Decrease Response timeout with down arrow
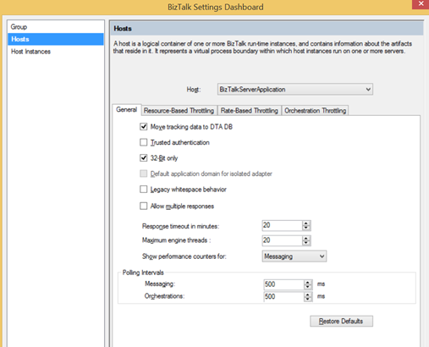Screen dimensions: 429x347 pos(306,228)
